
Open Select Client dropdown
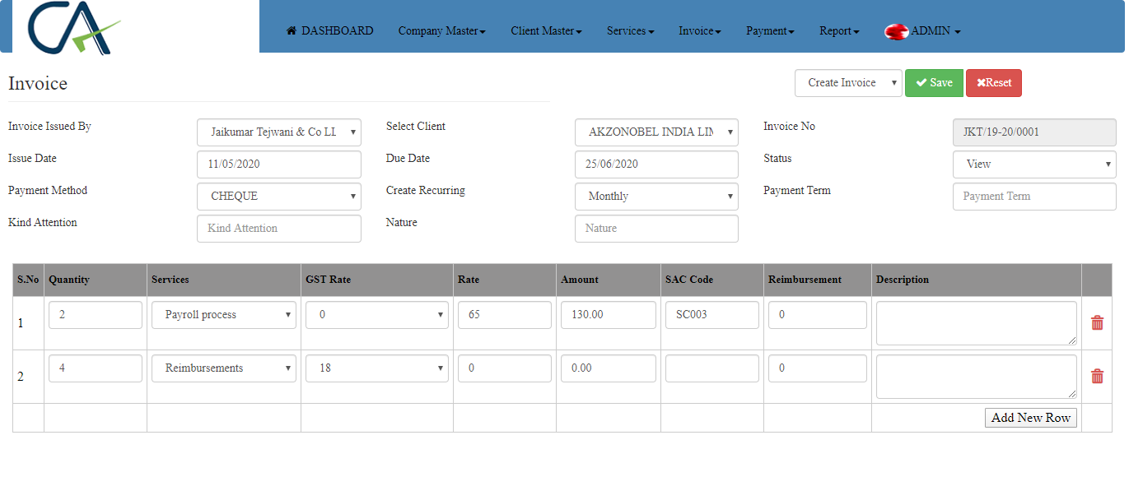click(x=656, y=132)
